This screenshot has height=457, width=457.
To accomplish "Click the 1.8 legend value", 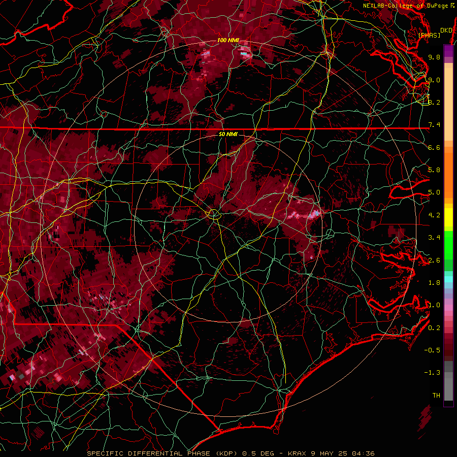I will 434,283.
